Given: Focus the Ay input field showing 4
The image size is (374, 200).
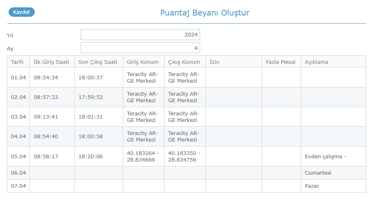Looking at the screenshot, I should [140, 48].
